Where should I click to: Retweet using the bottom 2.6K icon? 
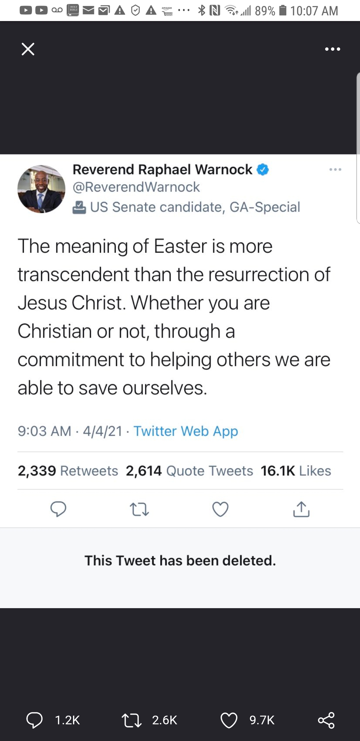coord(132,720)
